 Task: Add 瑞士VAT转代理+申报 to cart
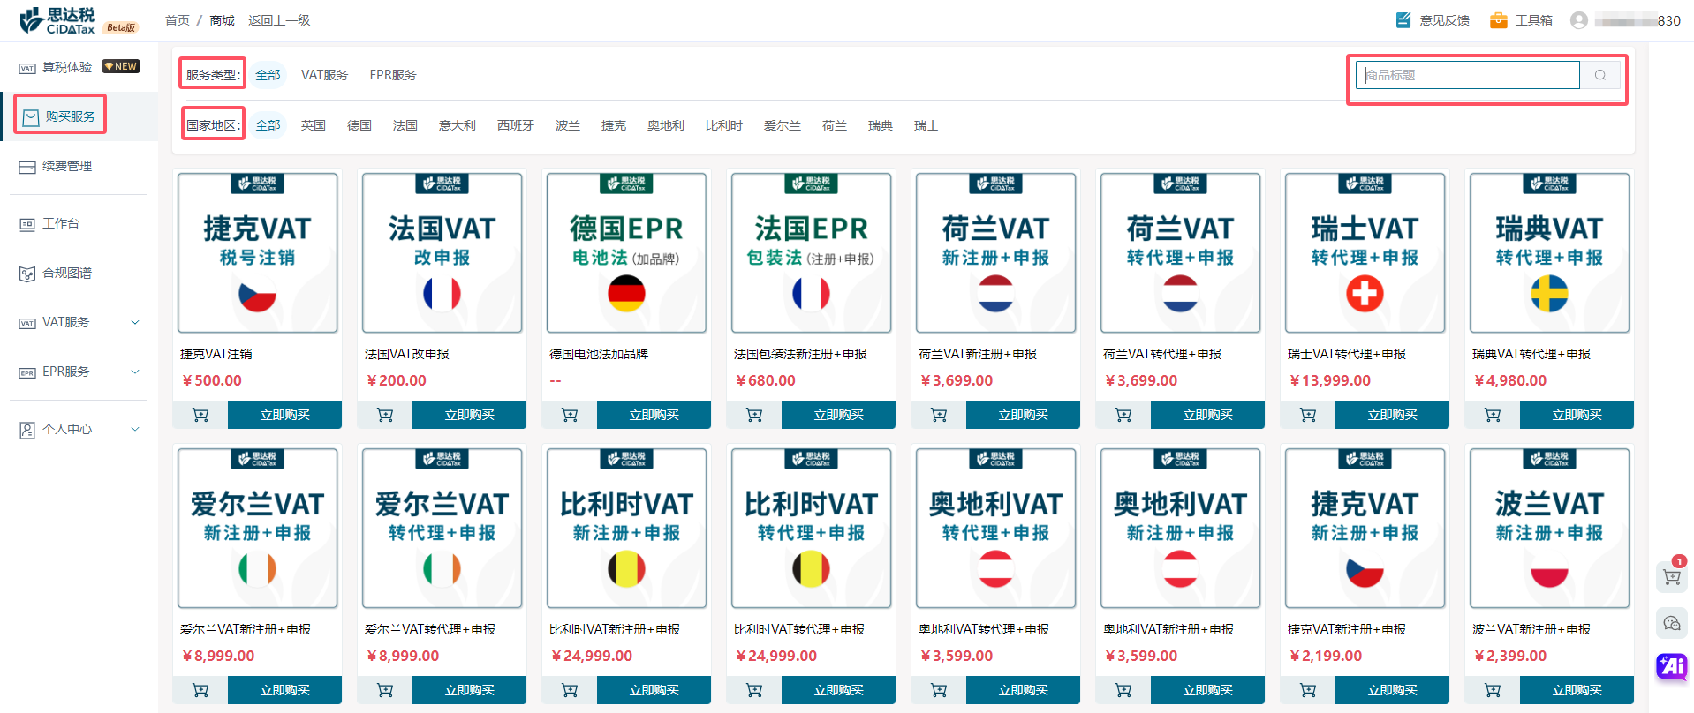coord(1308,415)
